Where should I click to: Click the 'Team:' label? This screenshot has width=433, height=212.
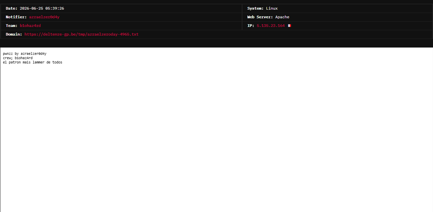tap(12, 26)
